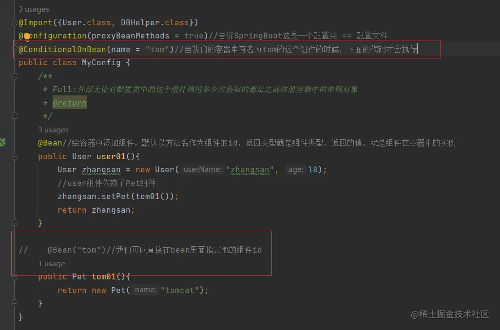Click the DBHelper.class reference in @Import
Viewport: 500px width, 330px height.
click(x=154, y=22)
